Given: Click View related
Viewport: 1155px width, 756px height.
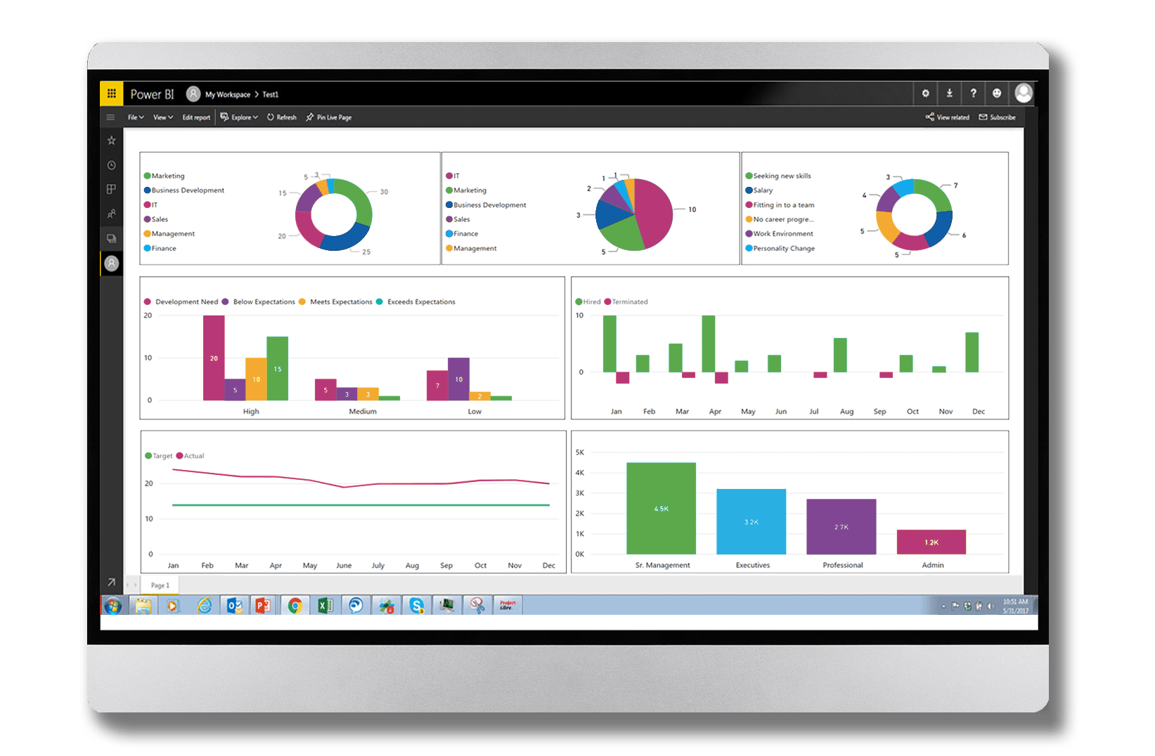Looking at the screenshot, I should click(x=947, y=117).
